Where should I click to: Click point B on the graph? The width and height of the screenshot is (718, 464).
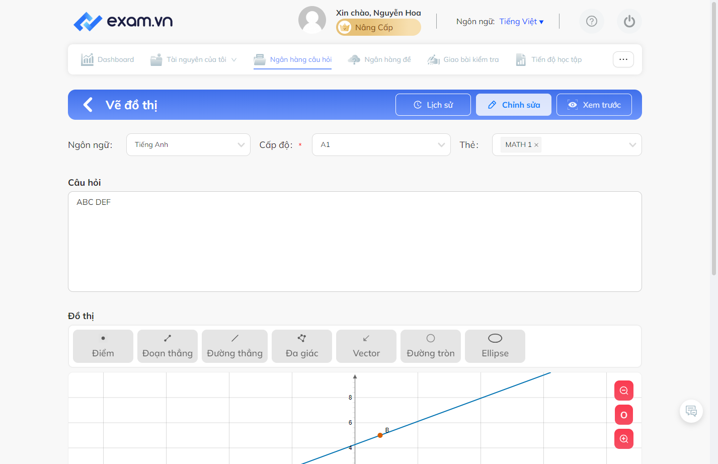[380, 435]
